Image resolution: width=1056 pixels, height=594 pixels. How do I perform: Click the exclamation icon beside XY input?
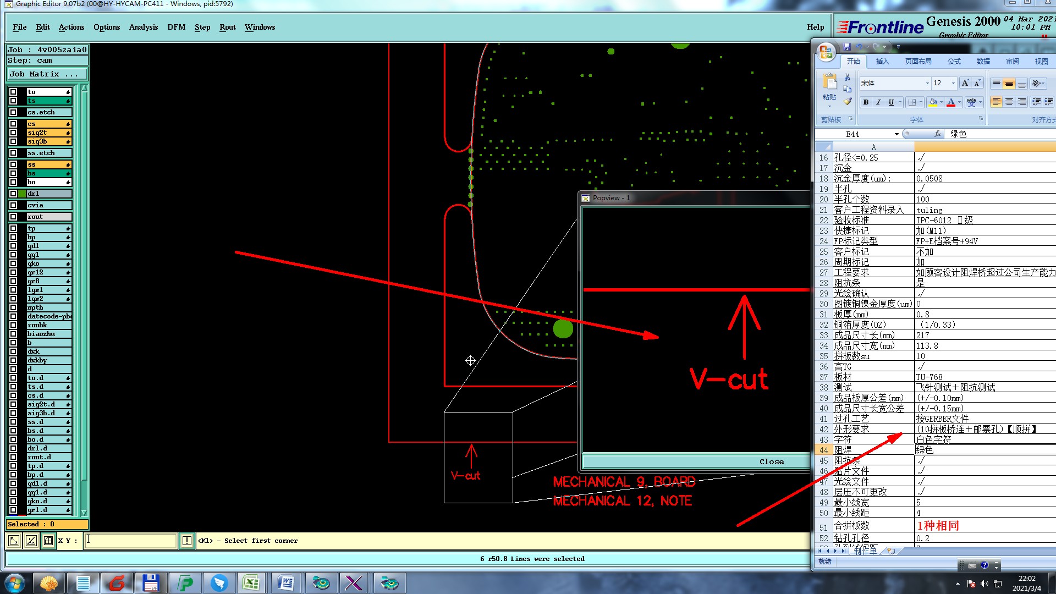point(187,541)
